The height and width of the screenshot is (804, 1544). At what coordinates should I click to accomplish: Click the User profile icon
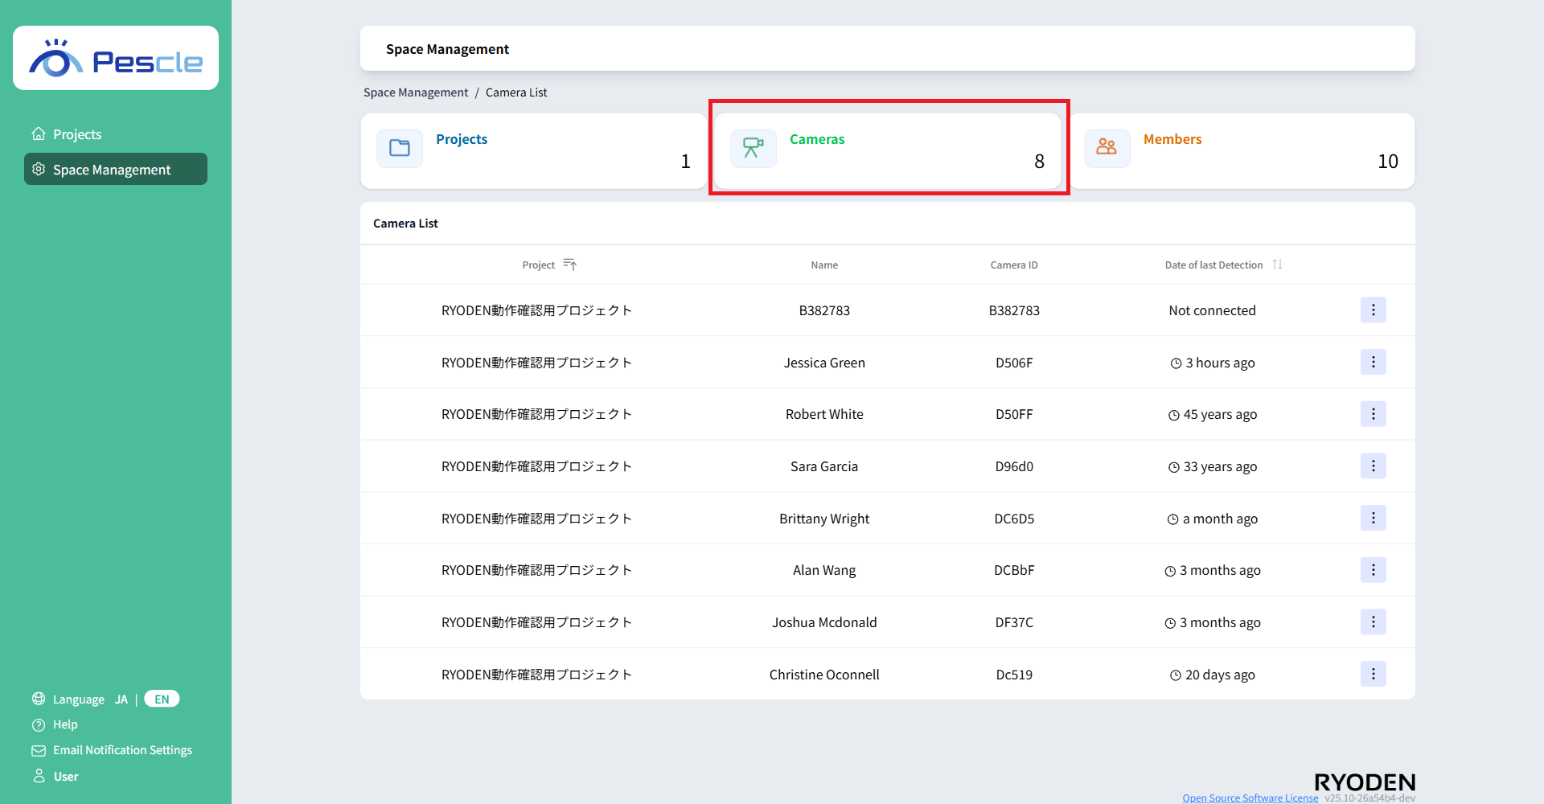point(39,776)
